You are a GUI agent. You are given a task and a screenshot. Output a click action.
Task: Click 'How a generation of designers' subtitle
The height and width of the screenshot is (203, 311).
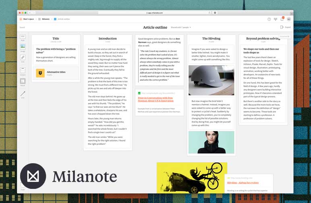56,59
